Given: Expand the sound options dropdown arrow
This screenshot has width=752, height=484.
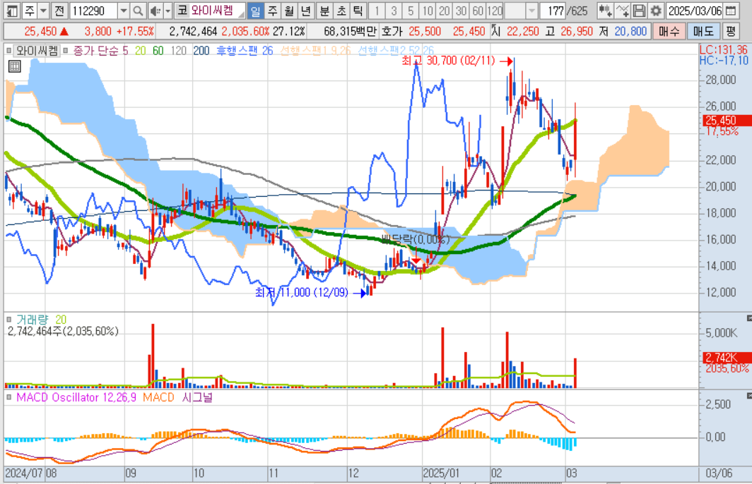Looking at the screenshot, I should coord(168,10).
